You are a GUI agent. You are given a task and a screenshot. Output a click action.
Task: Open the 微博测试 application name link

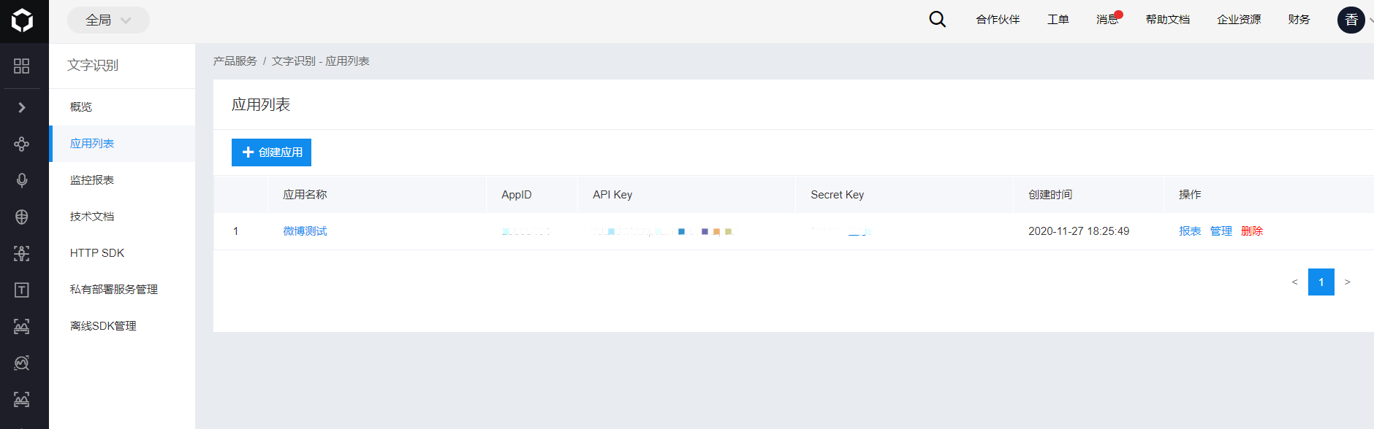(x=305, y=231)
